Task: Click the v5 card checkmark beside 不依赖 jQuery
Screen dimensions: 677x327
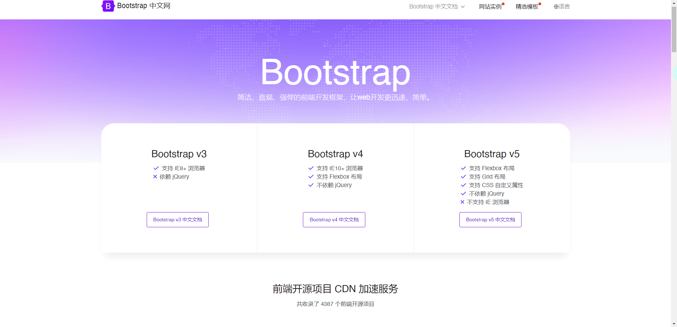Action: [x=463, y=193]
